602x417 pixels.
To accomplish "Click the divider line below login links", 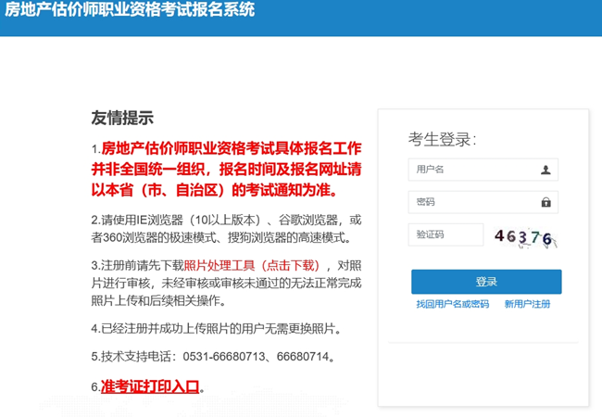I will pyautogui.click(x=483, y=342).
